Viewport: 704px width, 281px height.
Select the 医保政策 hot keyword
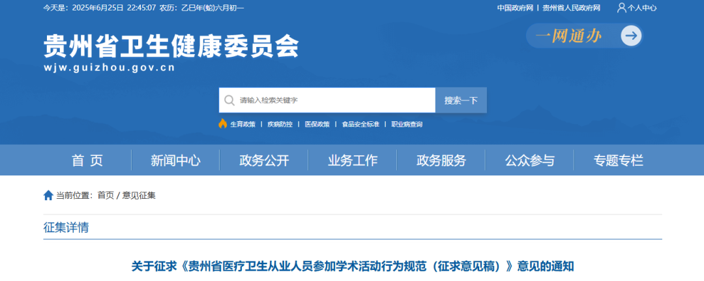(317, 125)
